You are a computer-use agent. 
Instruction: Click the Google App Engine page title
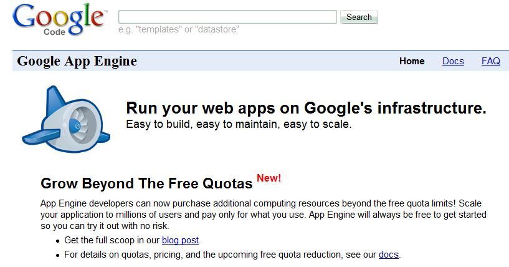tap(77, 61)
